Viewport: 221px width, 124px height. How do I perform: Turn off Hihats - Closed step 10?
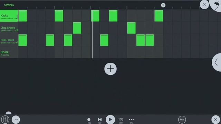coord(104,40)
